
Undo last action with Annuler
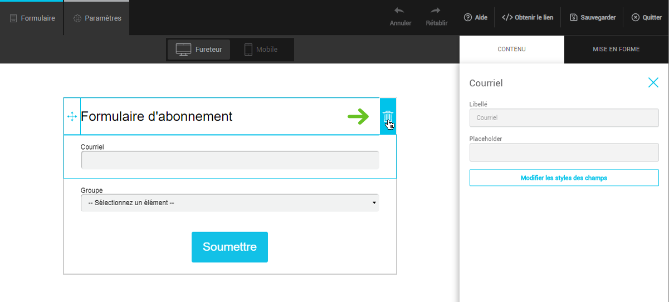click(400, 17)
